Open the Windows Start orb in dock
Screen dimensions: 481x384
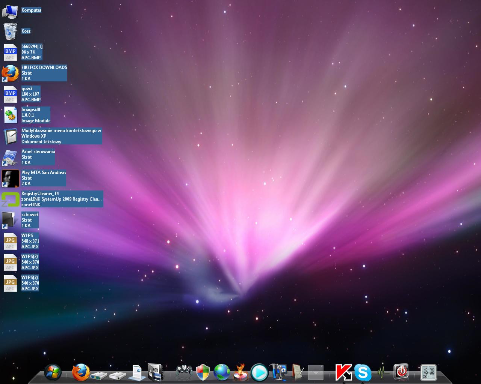(53, 372)
